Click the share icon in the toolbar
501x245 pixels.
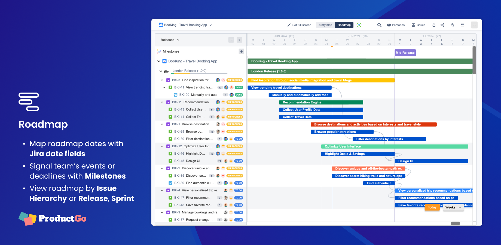442,25
